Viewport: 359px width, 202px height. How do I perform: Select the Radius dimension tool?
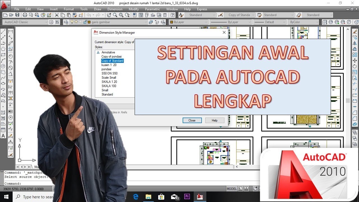tap(11, 56)
